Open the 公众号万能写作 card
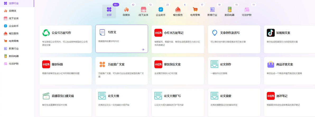This screenshot has height=117, width=315. click(66, 39)
